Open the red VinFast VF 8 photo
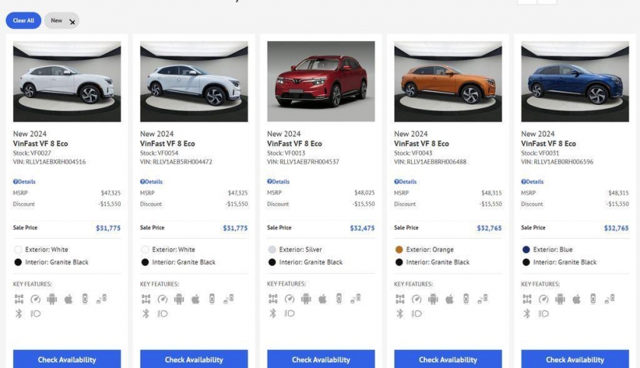Screen dimensions: 640x368 click(x=321, y=81)
